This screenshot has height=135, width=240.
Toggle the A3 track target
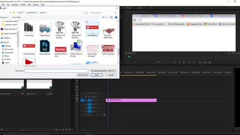[90, 111]
